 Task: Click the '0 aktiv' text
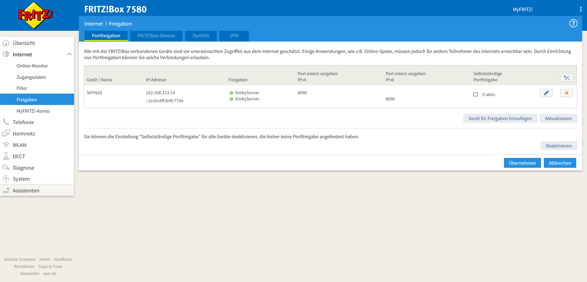[x=489, y=95]
